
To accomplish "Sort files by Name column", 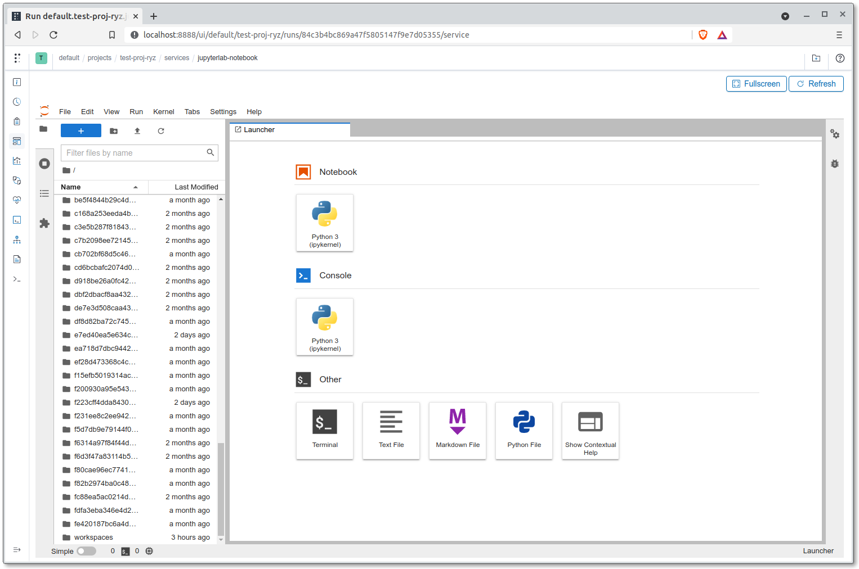I will (x=101, y=187).
